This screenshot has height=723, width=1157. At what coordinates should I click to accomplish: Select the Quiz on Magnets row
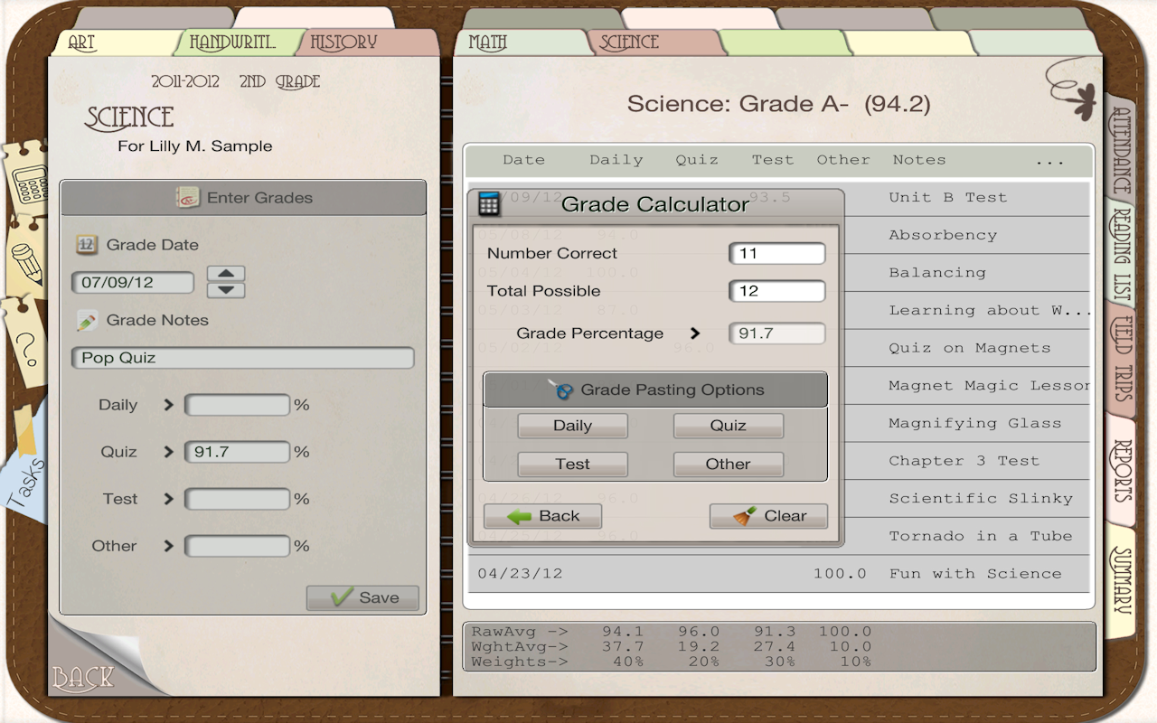pos(778,348)
